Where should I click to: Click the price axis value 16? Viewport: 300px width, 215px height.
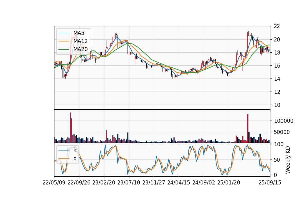[277, 66]
